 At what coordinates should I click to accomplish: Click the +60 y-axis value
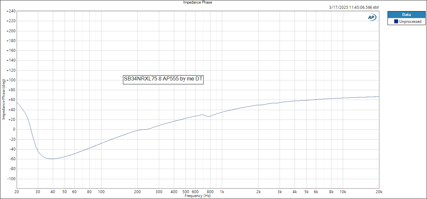[12, 100]
